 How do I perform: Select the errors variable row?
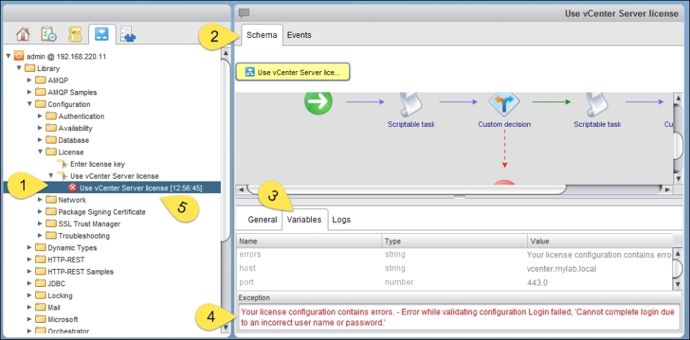coord(454,254)
